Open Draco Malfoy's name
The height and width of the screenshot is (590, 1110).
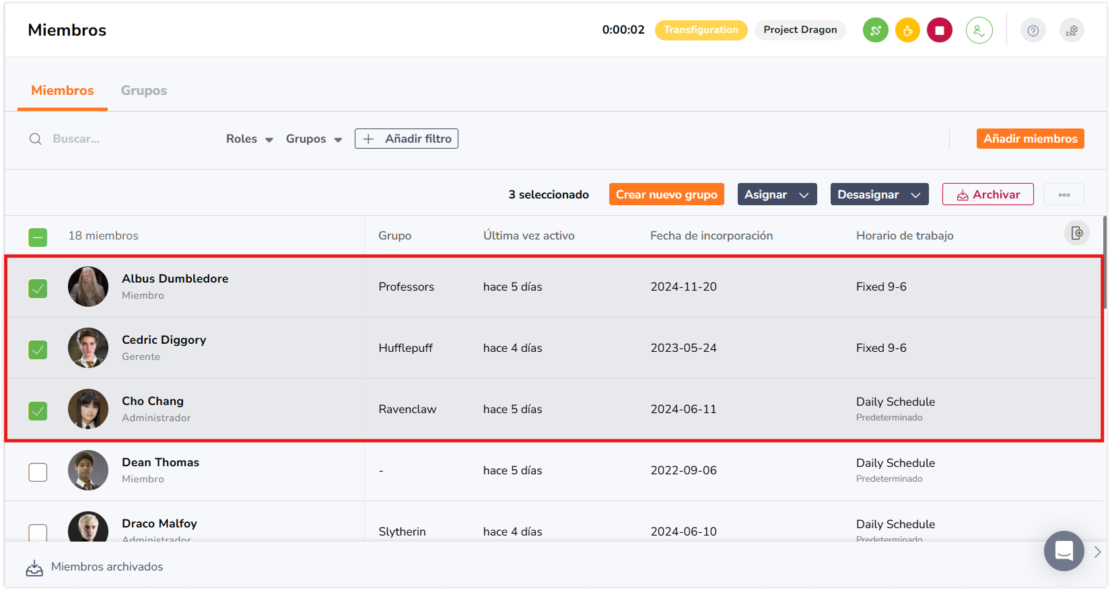click(160, 523)
